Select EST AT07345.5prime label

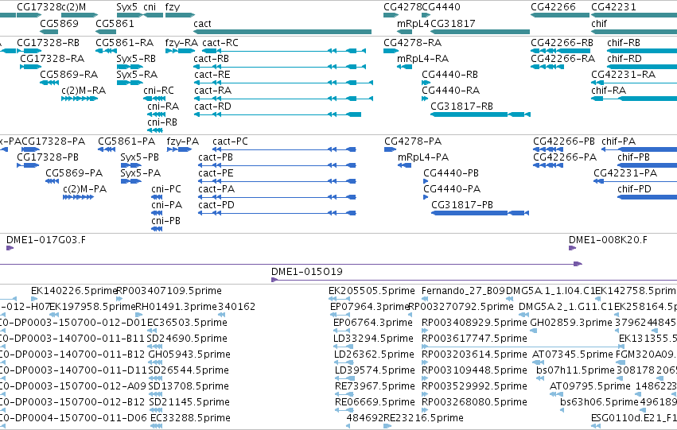coord(573,354)
